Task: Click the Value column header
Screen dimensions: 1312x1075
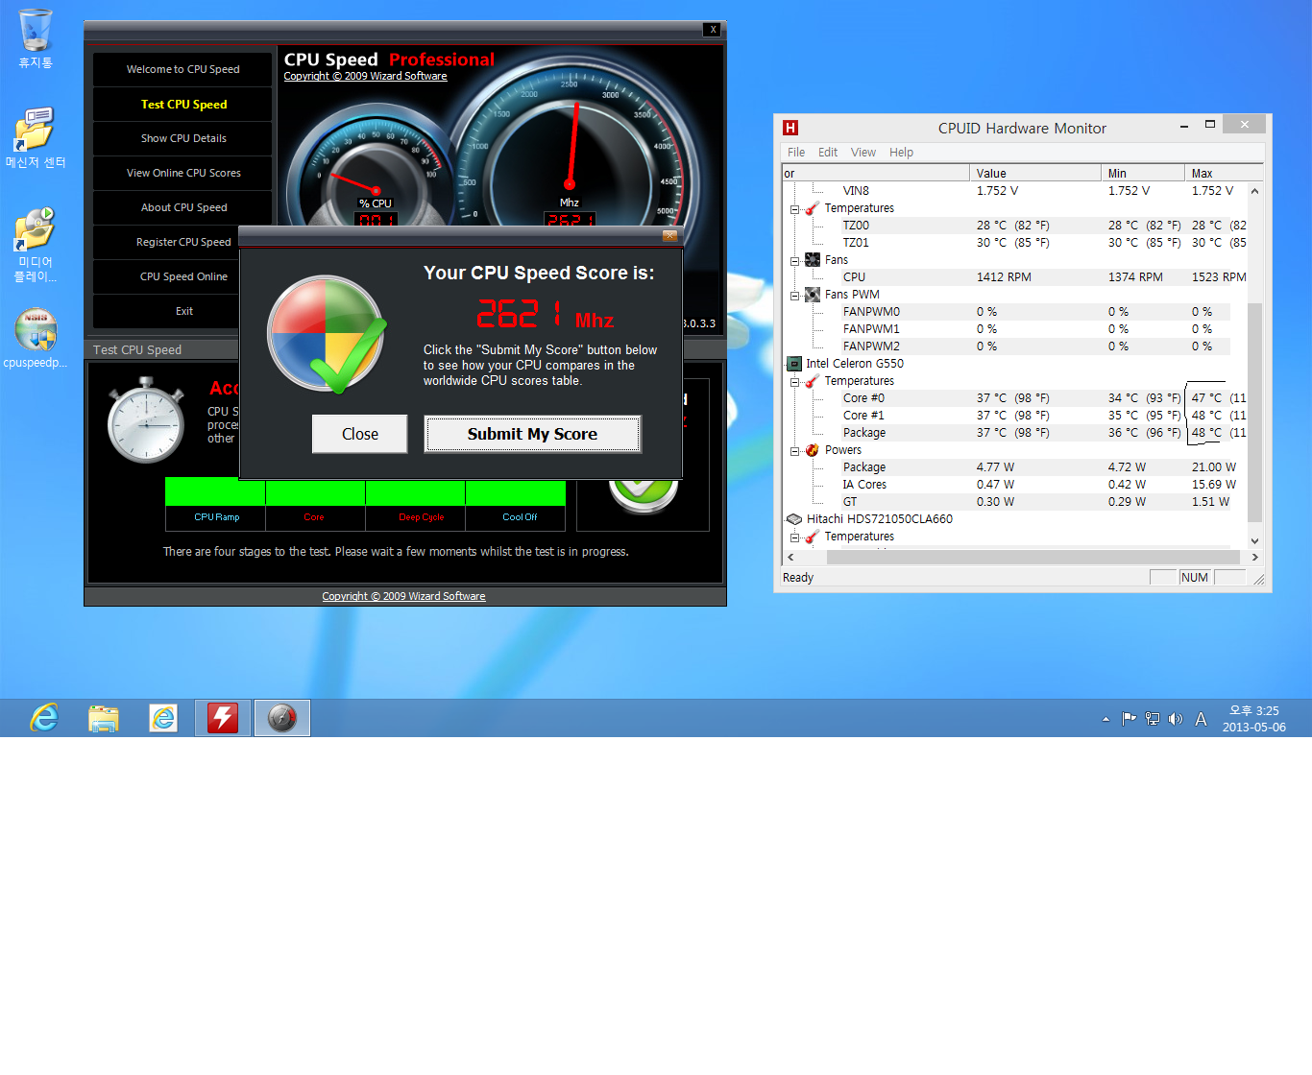Action: pyautogui.click(x=1035, y=174)
